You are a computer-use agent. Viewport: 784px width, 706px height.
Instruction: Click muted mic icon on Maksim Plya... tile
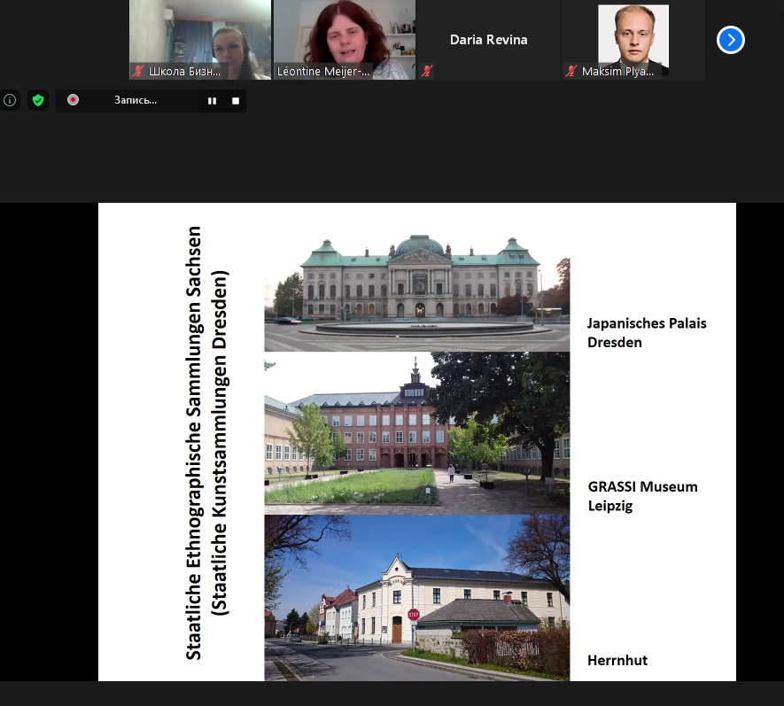coord(571,72)
